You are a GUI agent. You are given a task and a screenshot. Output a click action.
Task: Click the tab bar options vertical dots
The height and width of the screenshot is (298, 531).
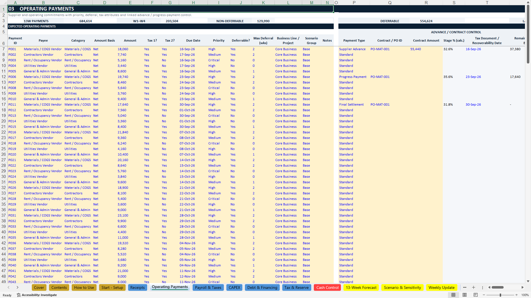point(482,287)
